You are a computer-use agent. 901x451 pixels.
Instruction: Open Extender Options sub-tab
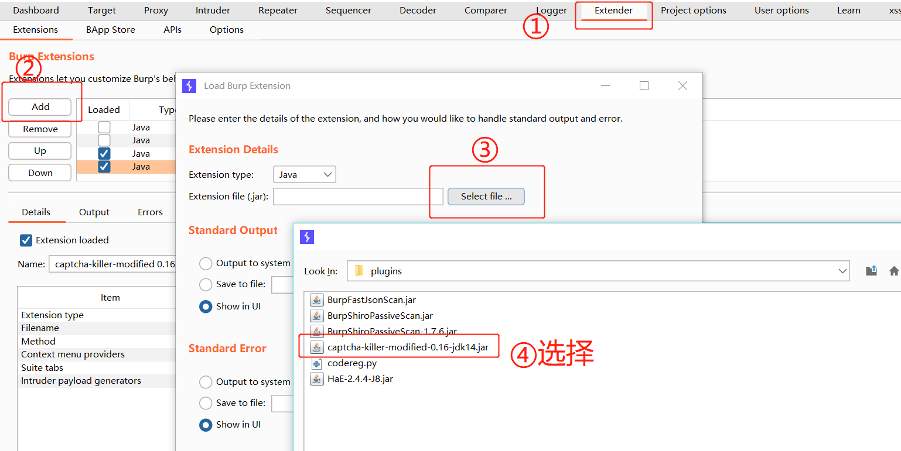click(227, 30)
